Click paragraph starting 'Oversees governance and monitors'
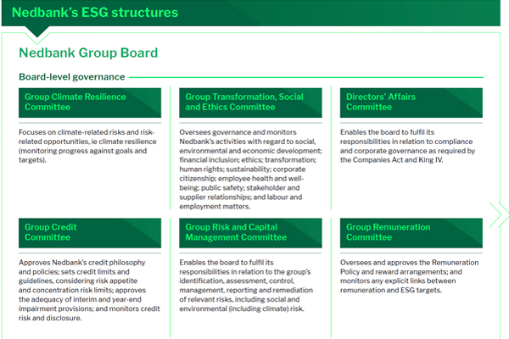The width and height of the screenshot is (509, 339). click(x=250, y=169)
